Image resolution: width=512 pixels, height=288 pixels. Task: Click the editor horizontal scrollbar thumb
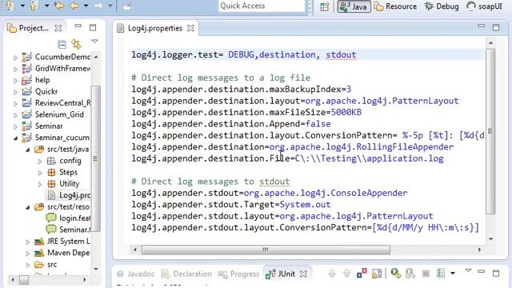tap(266, 250)
